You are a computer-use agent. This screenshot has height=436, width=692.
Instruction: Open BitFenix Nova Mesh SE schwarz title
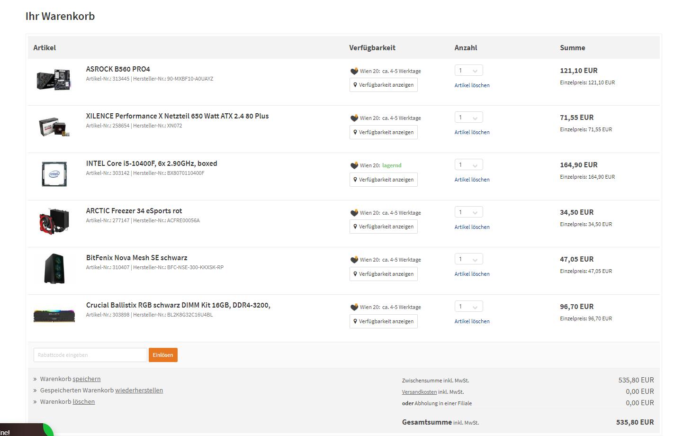(x=136, y=258)
